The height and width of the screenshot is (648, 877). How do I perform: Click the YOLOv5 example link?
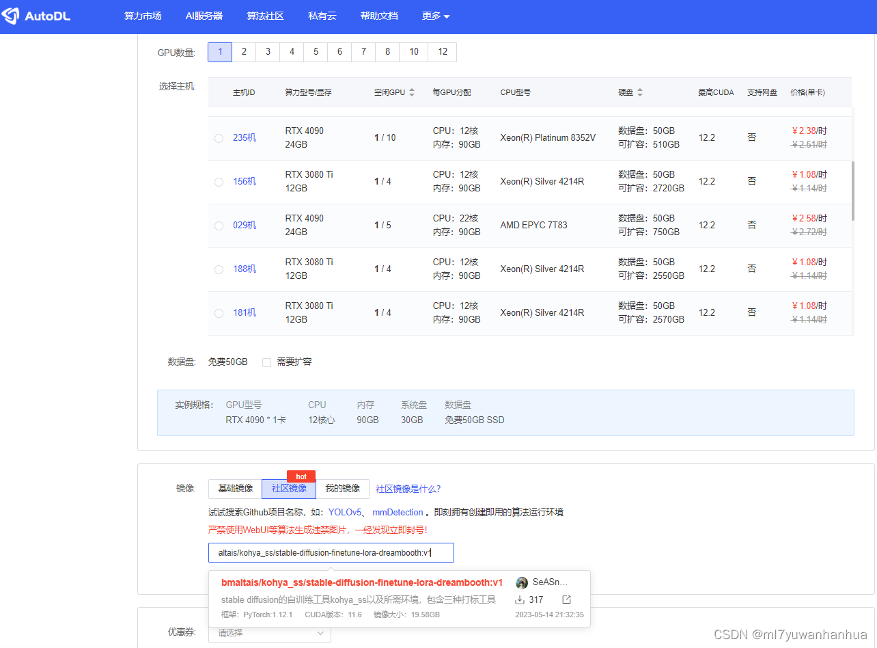[x=345, y=512]
